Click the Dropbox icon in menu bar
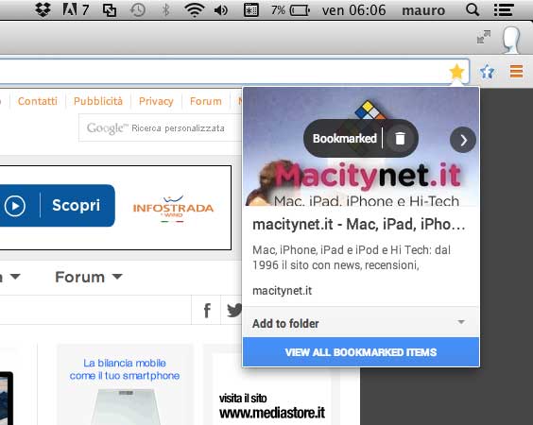This screenshot has height=425, width=533. point(43,9)
